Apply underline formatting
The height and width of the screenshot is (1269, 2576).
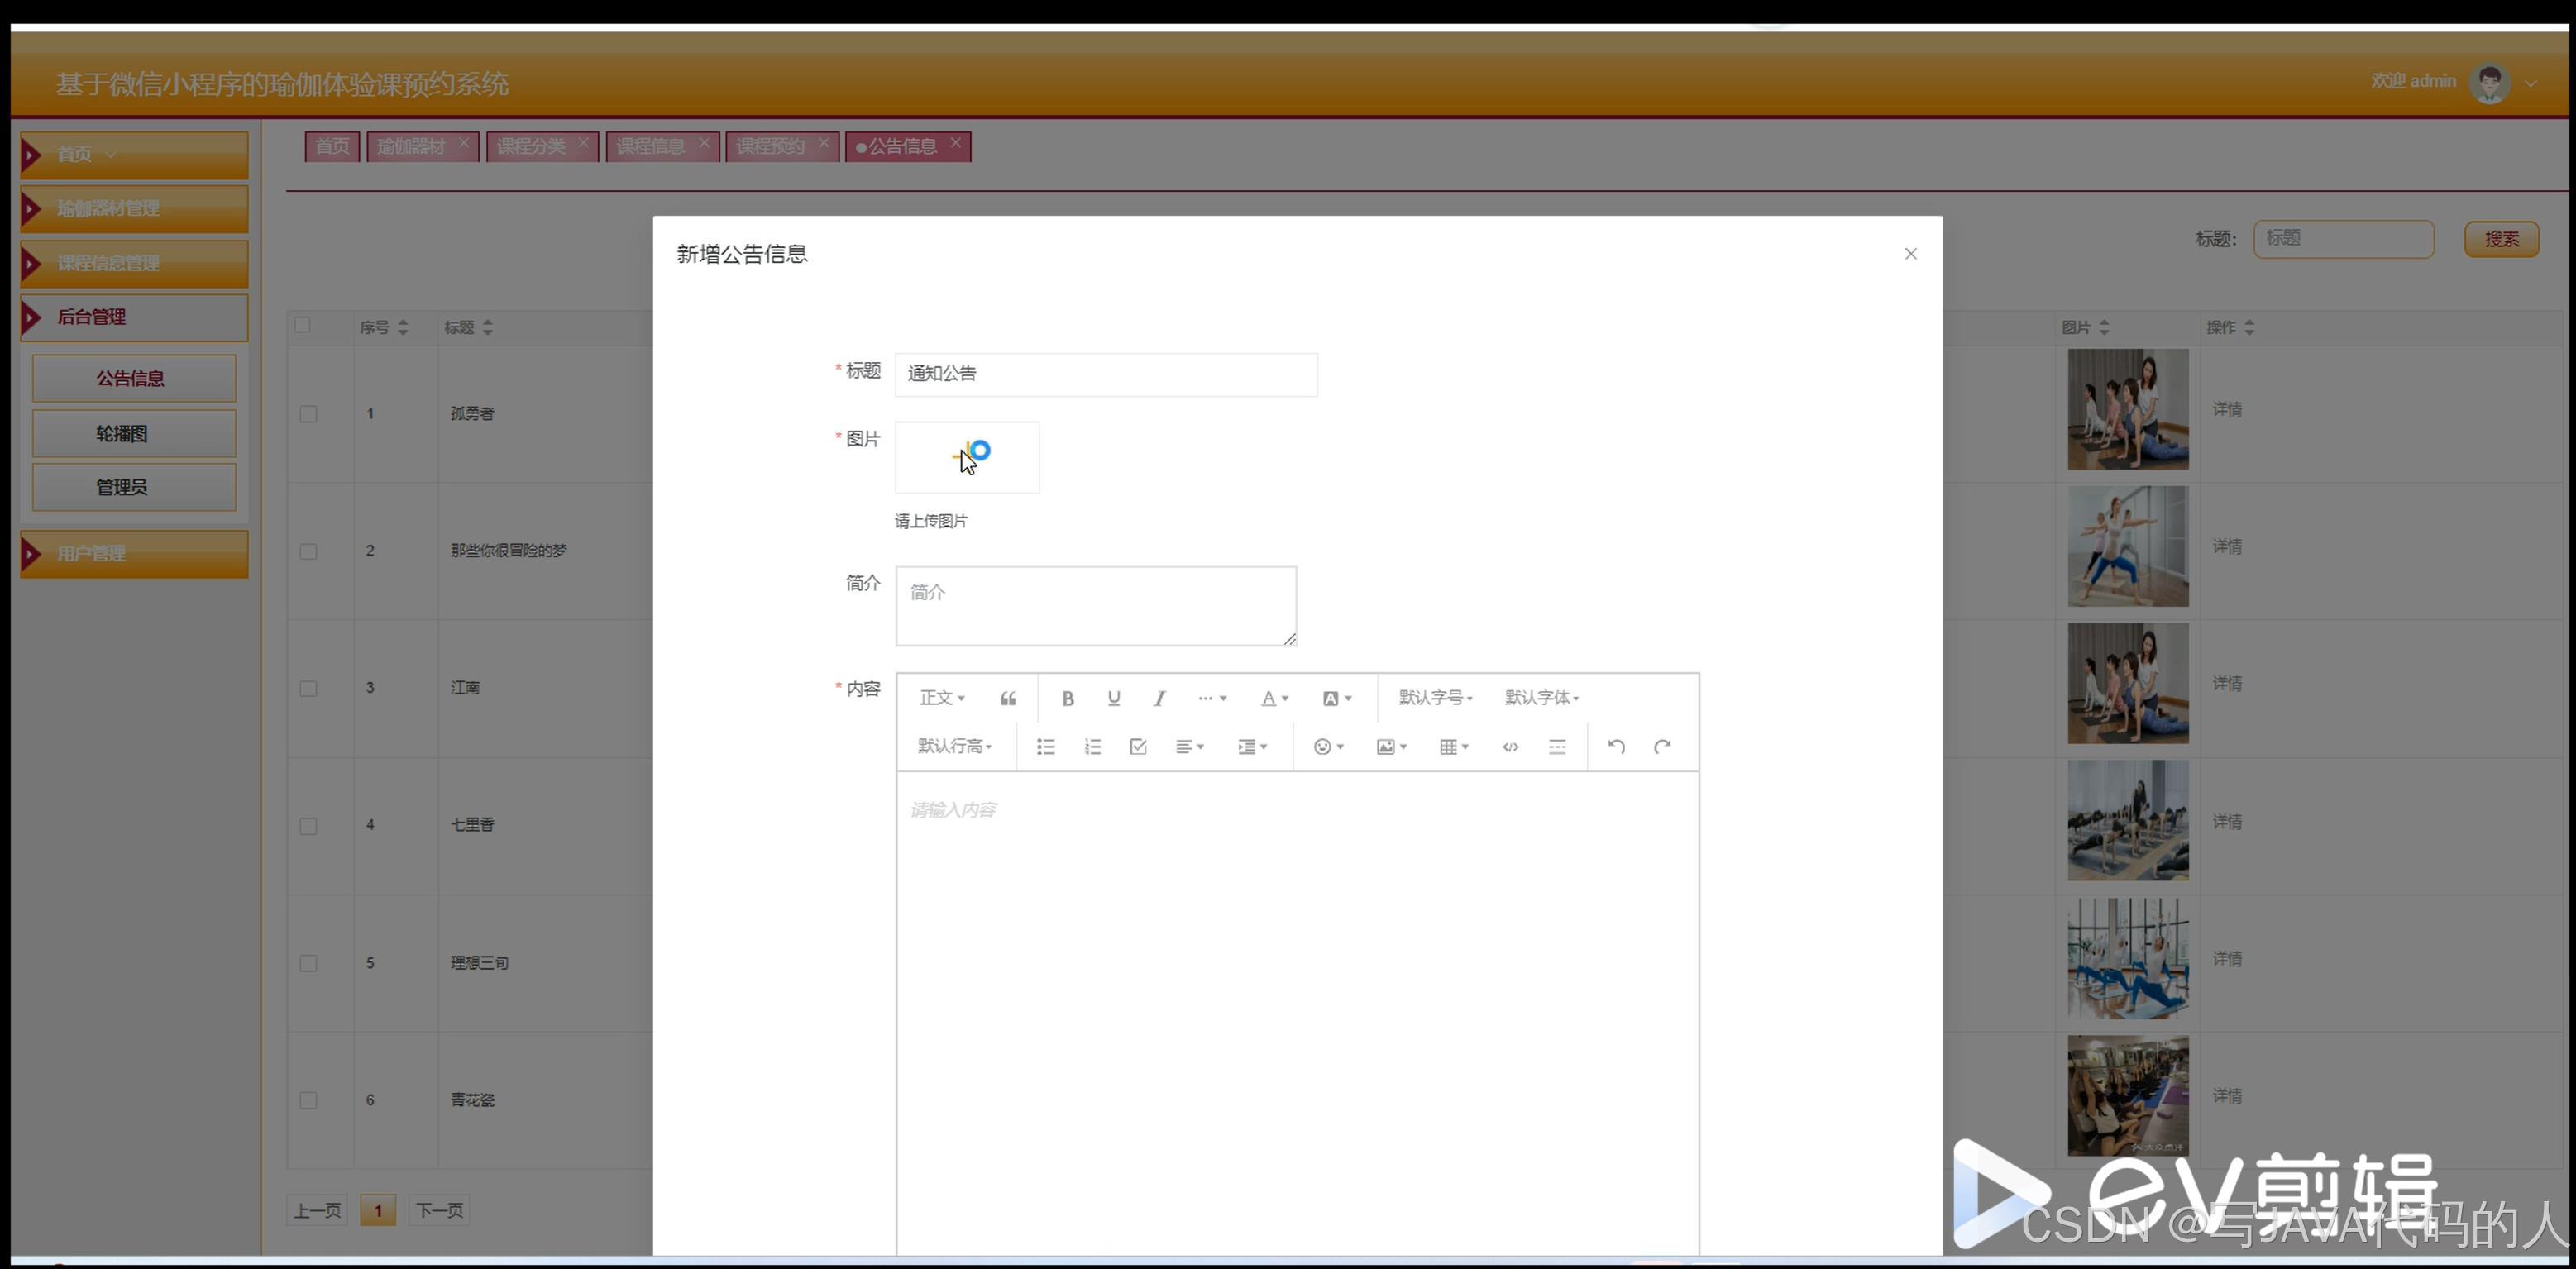(x=1113, y=698)
